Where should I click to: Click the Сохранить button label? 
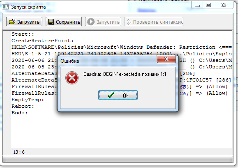[68, 22]
